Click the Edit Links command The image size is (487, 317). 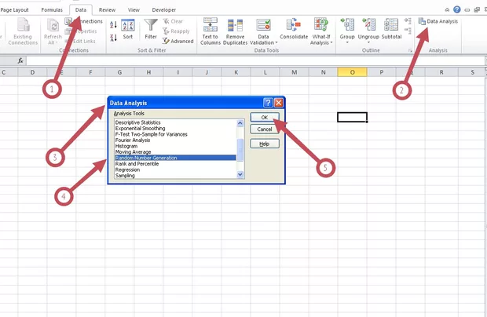80,42
